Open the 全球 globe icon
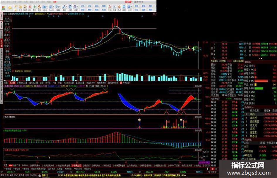The width and height of the screenshot is (277, 178). (x=129, y=8)
